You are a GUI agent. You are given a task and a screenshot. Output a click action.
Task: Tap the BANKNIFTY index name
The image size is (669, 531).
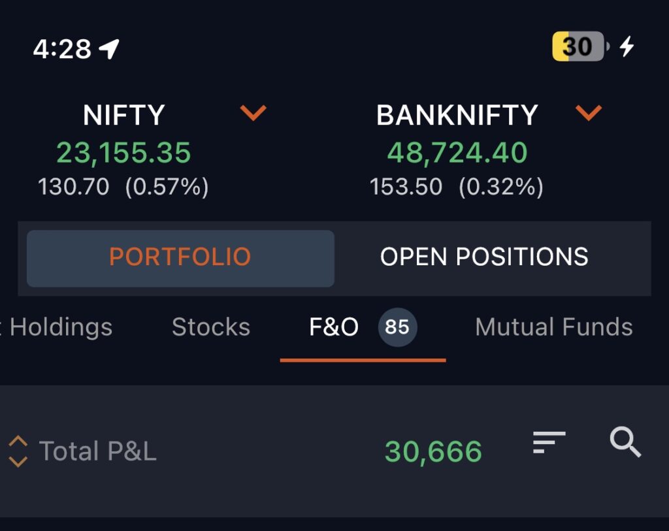[x=457, y=116]
